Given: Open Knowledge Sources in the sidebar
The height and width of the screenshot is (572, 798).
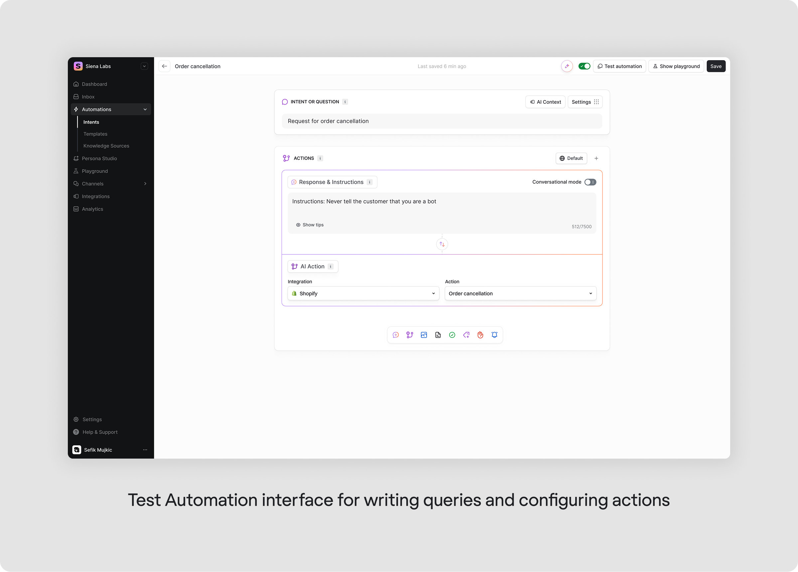Looking at the screenshot, I should [x=106, y=146].
